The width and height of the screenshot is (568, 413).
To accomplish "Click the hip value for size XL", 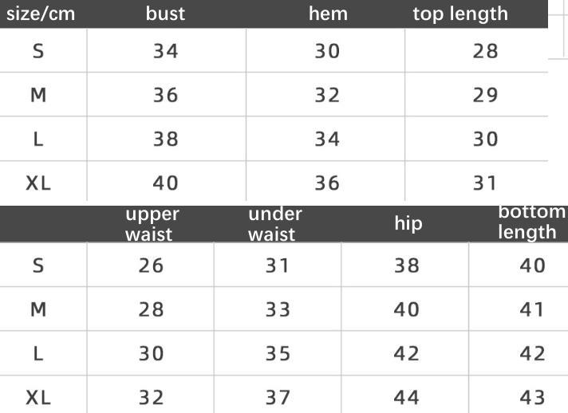I will point(407,397).
